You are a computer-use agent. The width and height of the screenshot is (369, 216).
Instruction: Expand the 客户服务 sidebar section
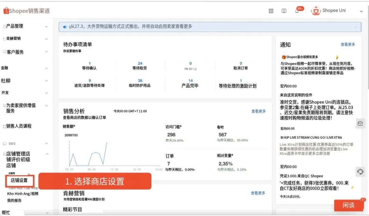46,52
